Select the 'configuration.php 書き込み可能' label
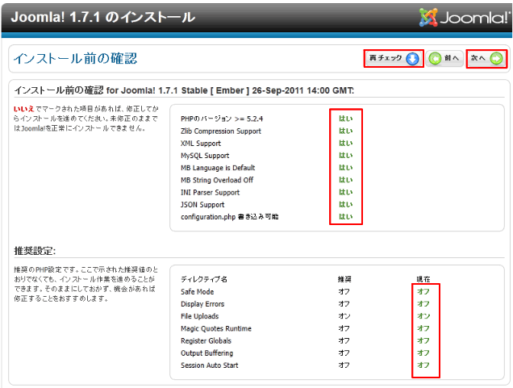 point(229,217)
